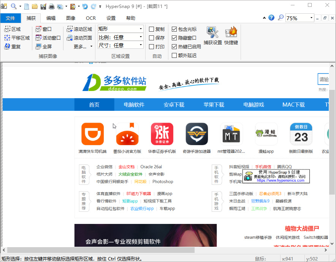336x262 pixels.
Task: Capture a window with 窗口
Action: 43,29
